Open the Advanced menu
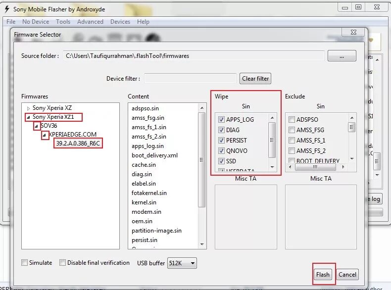The image size is (391, 290). pos(90,22)
